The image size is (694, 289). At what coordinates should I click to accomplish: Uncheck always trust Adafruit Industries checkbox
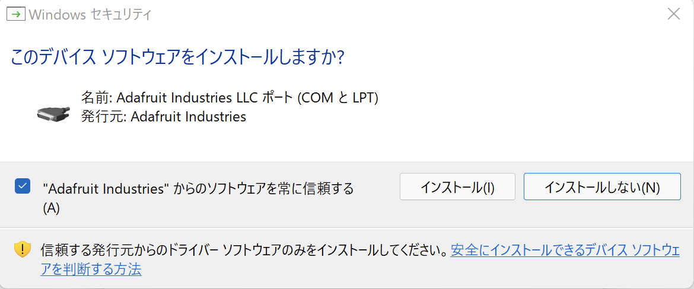pos(23,187)
